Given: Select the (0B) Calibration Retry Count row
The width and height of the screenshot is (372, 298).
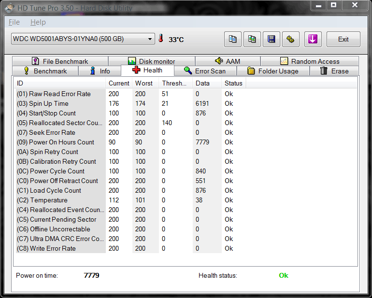Looking at the screenshot, I should coord(131,161).
